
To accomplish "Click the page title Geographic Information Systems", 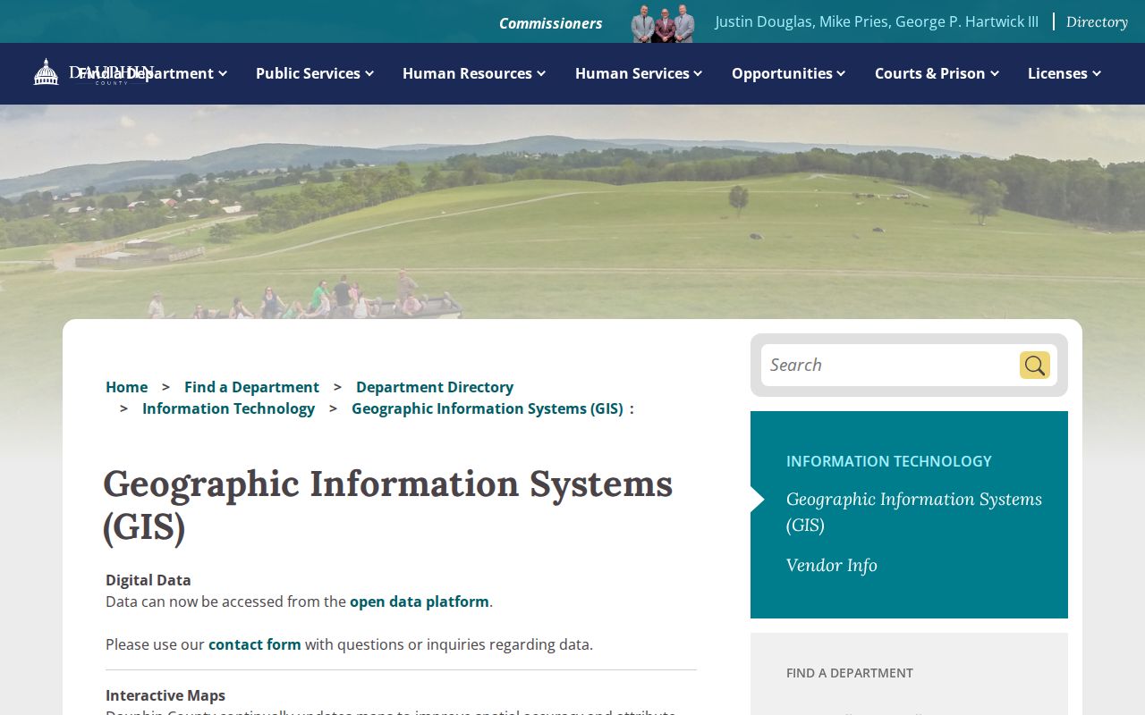I will pyautogui.click(x=388, y=505).
